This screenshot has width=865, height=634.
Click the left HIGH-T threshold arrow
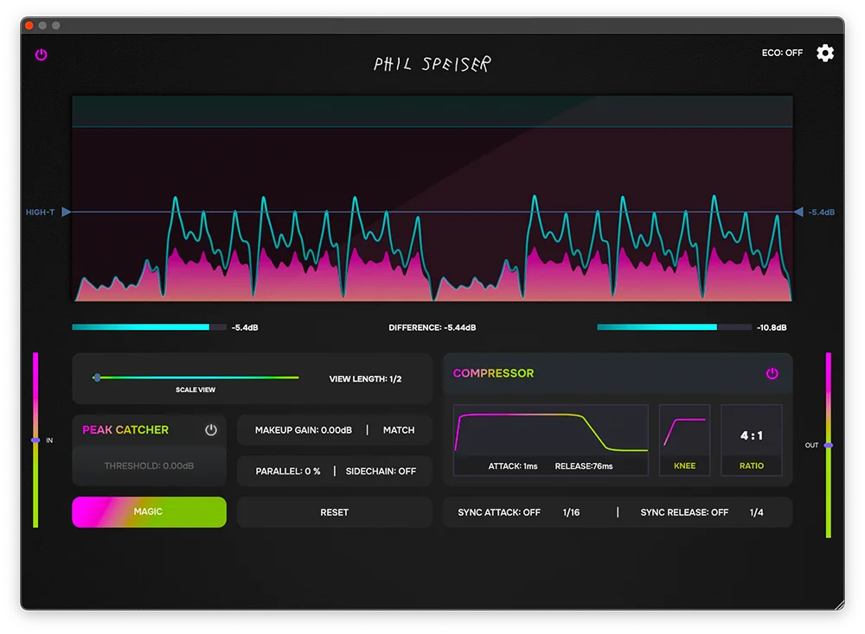(x=67, y=212)
